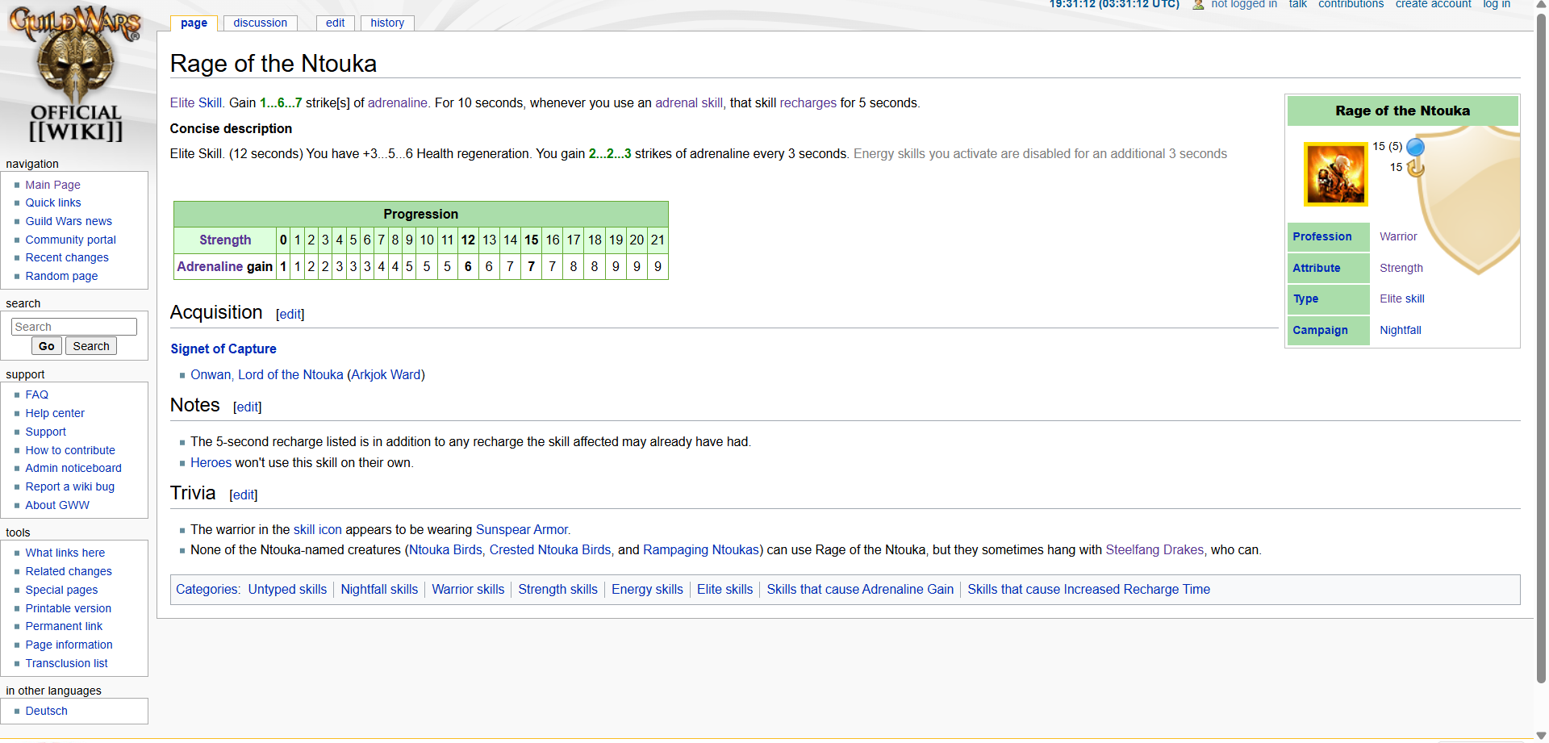Open Crested Ntouka Birds link

click(550, 549)
